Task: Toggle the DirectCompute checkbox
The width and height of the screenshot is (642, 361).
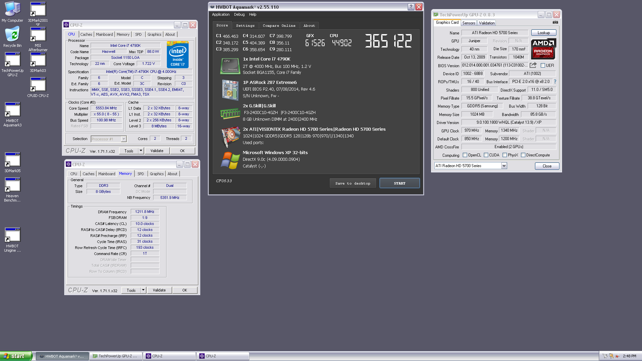Action: tap(523, 155)
